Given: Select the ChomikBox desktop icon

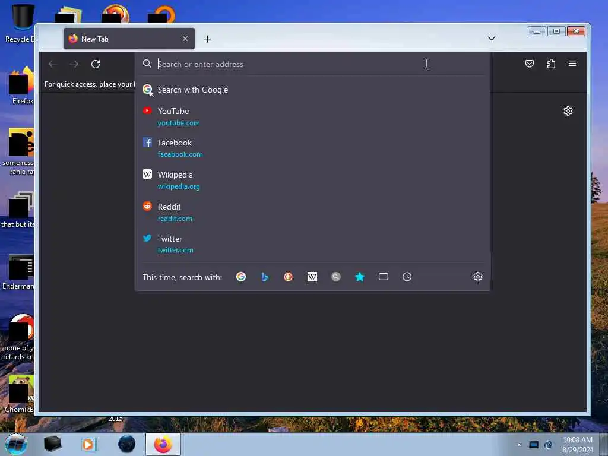Looking at the screenshot, I should pyautogui.click(x=20, y=394).
